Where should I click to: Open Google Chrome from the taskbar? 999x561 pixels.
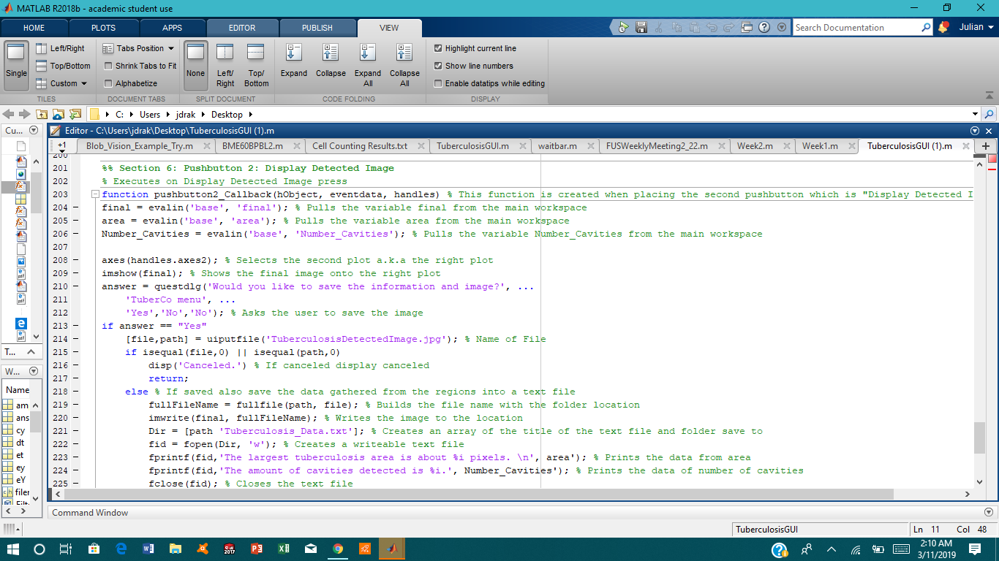(338, 549)
